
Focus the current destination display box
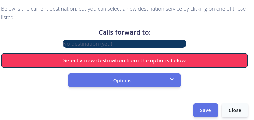125,44
